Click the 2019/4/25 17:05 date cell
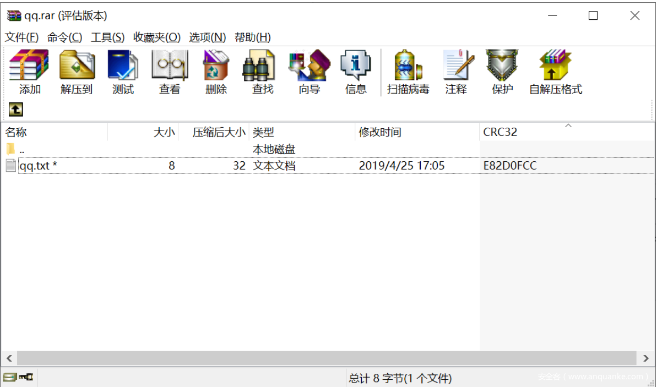The height and width of the screenshot is (387, 657). click(x=401, y=166)
